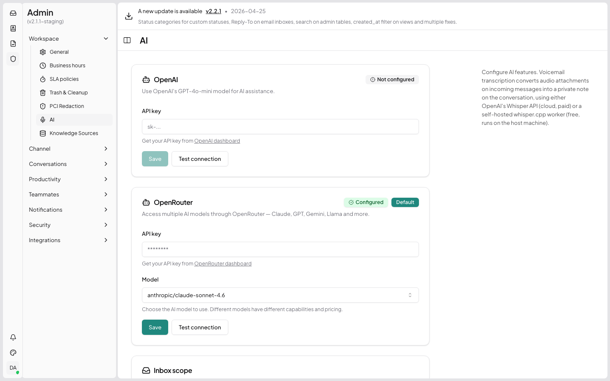Click the Inbox scope heading
This screenshot has height=381, width=610.
pyautogui.click(x=173, y=370)
